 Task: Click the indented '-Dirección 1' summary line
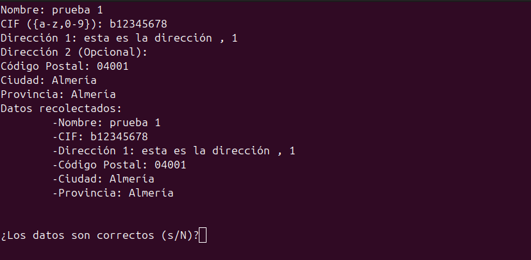click(174, 150)
